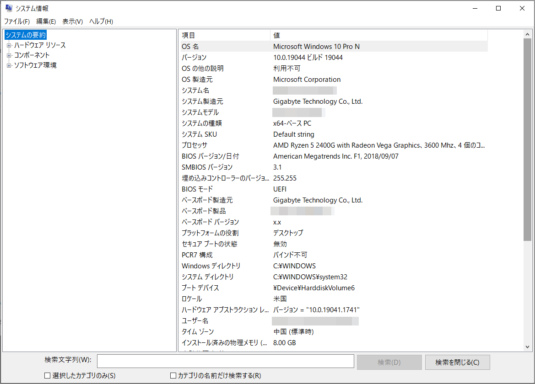Sort by 値 column header
Image resolution: width=535 pixels, height=384 pixels.
[379, 36]
